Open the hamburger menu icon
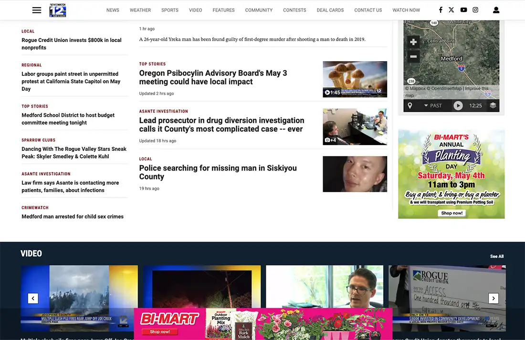The image size is (525, 340). 37,10
